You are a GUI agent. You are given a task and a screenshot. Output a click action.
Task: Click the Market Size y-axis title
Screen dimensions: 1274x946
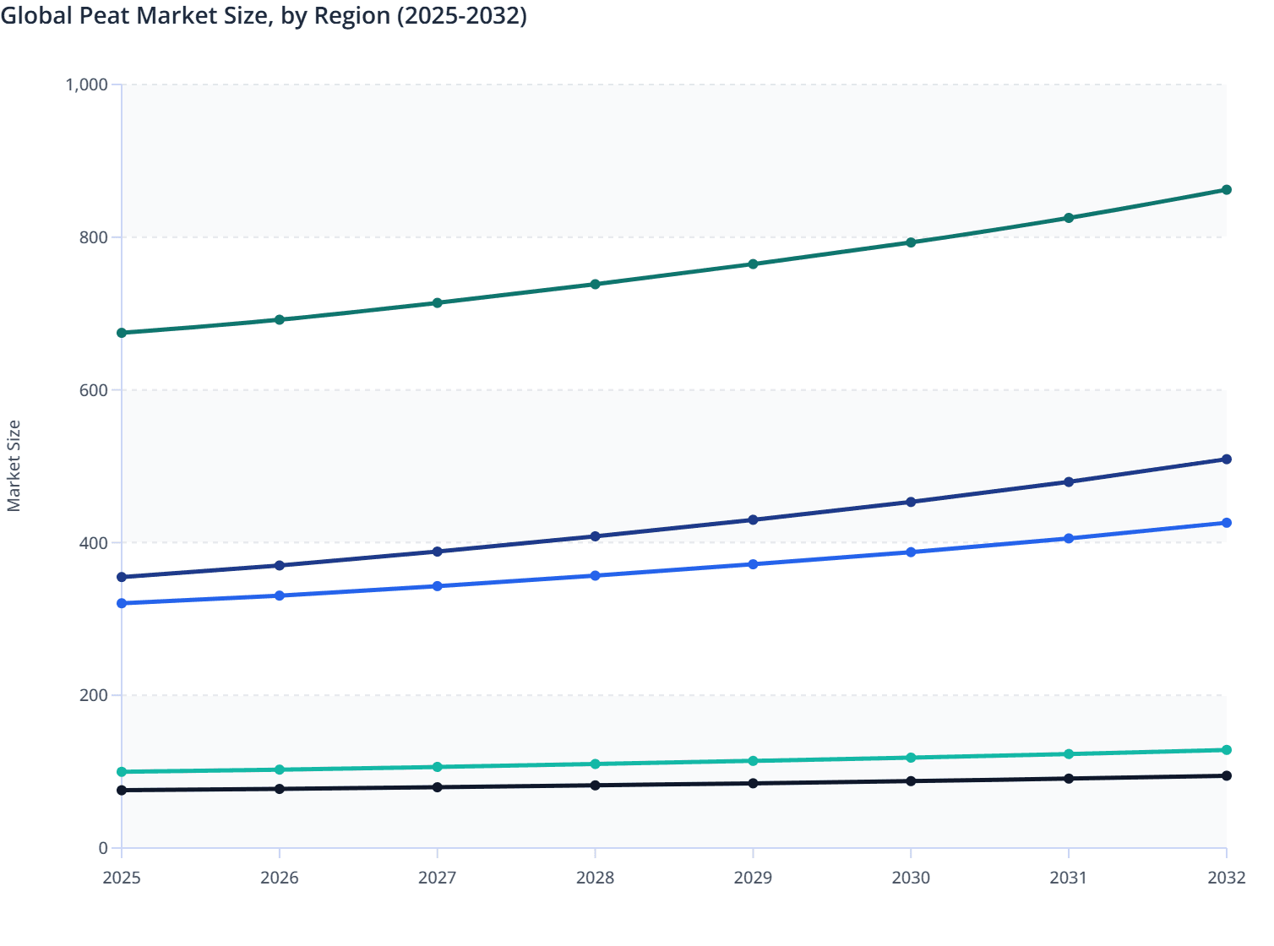[x=14, y=465]
